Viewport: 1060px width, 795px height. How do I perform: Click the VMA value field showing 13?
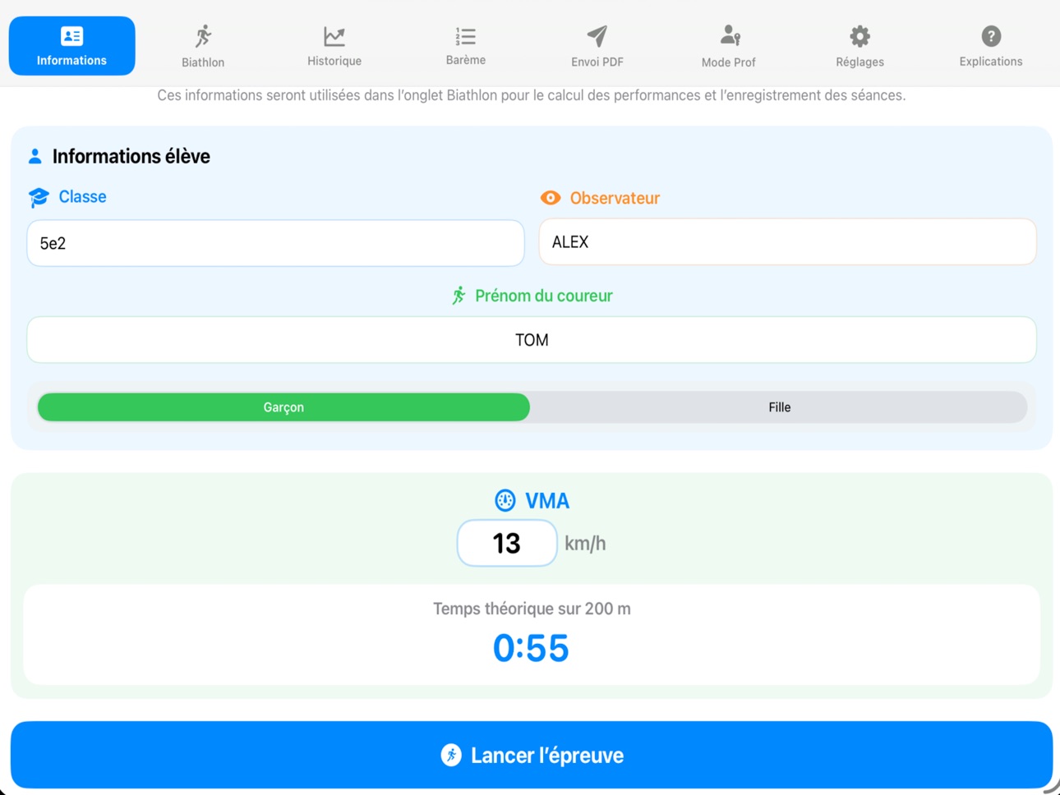(507, 543)
